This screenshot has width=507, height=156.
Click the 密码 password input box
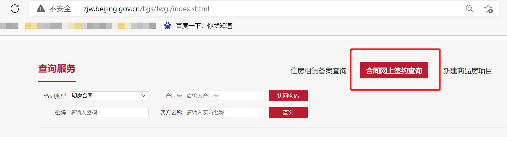pyautogui.click(x=109, y=112)
